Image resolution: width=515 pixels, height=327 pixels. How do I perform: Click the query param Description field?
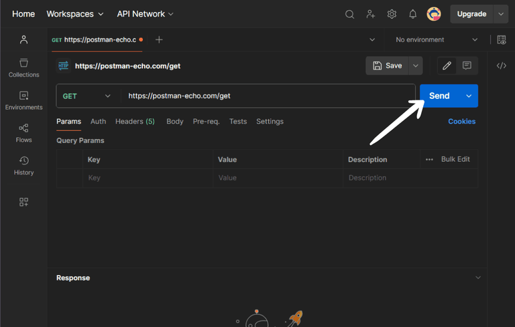(410, 178)
